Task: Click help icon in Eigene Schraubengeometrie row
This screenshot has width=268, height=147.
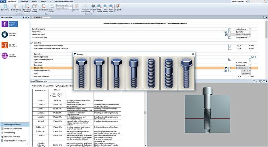Action: [229, 60]
